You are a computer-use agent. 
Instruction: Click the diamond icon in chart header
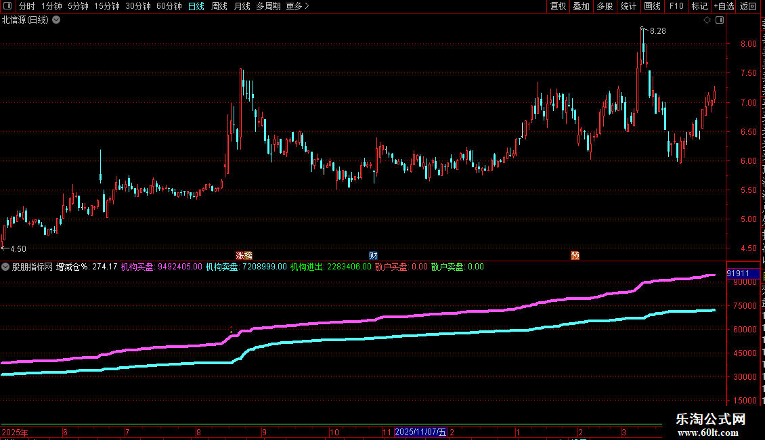(x=707, y=20)
